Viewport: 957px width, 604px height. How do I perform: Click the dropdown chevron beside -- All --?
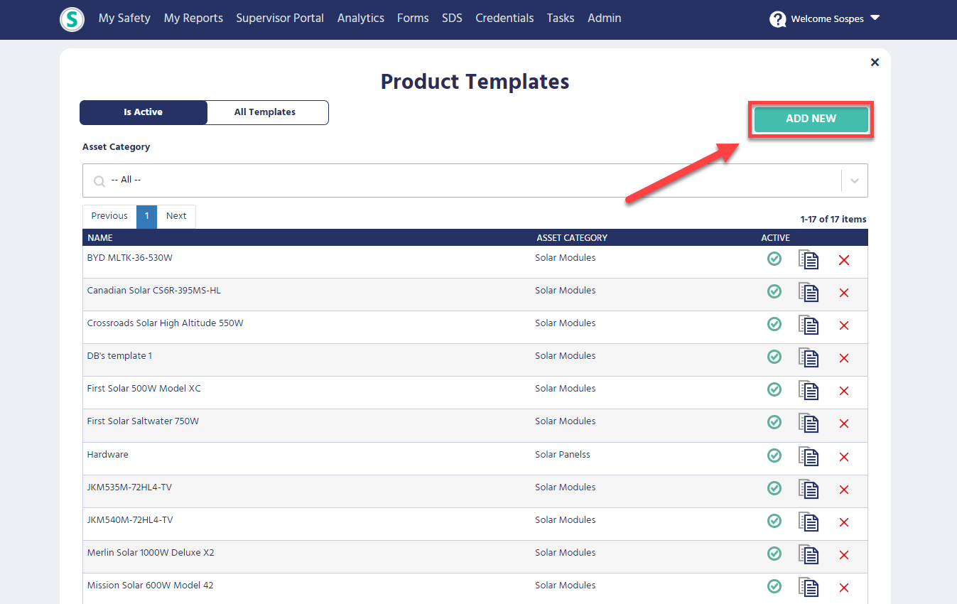[x=854, y=180]
